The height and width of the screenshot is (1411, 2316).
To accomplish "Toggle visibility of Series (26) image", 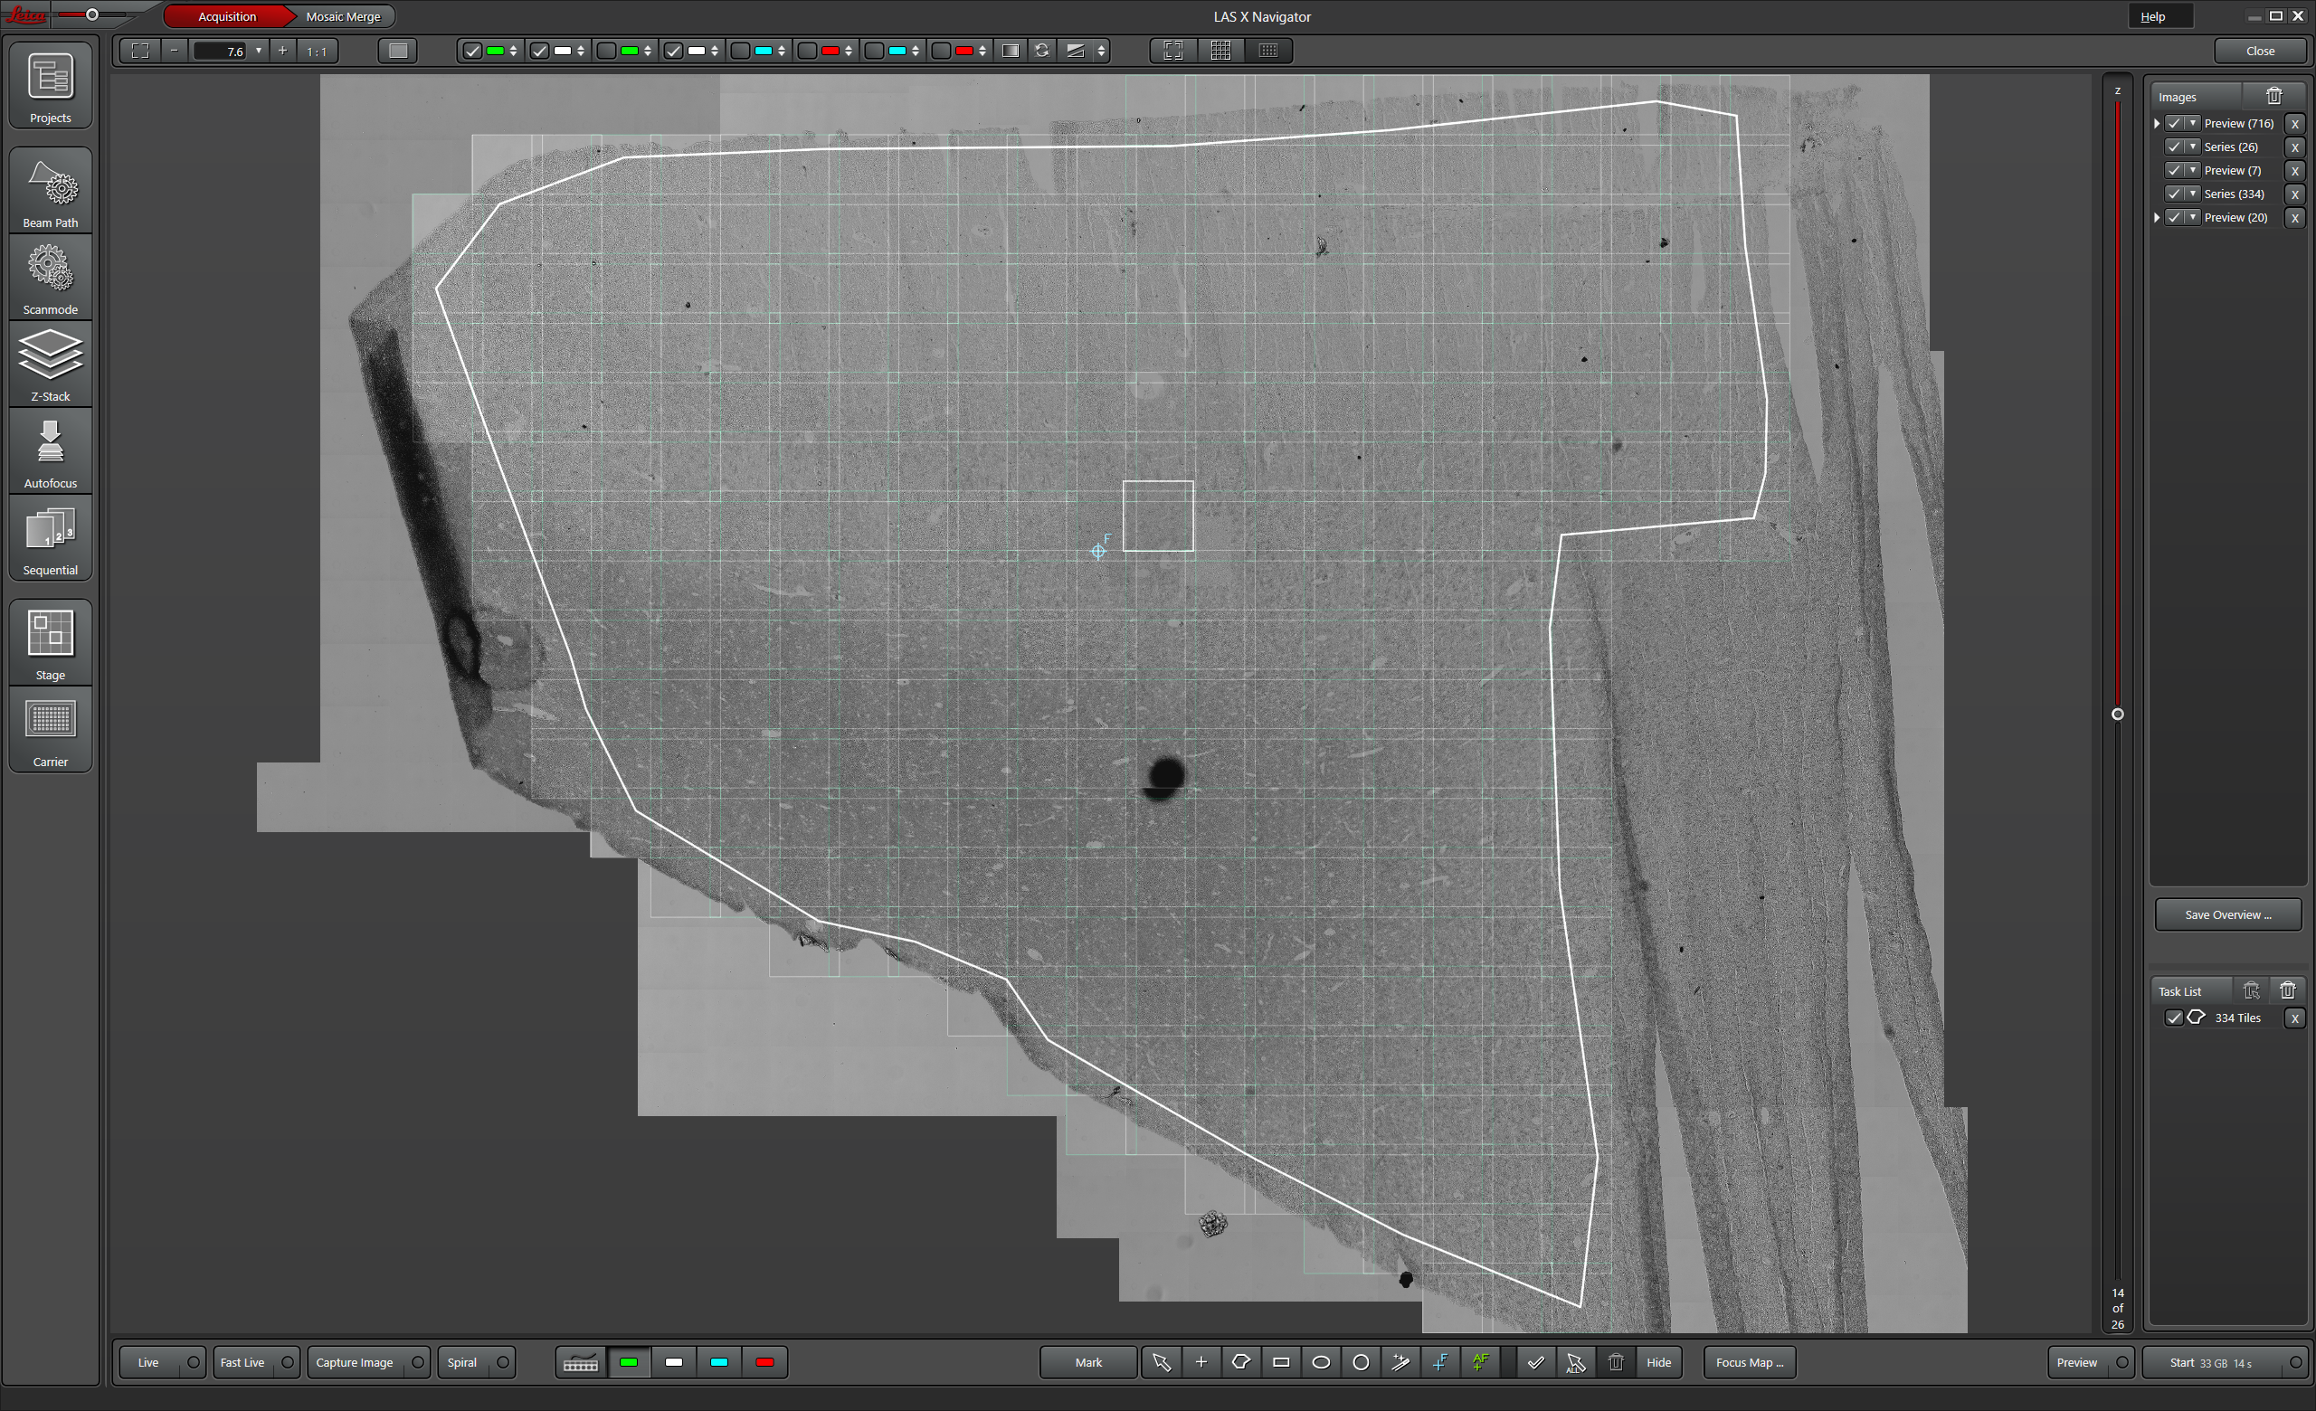I will [x=2173, y=147].
